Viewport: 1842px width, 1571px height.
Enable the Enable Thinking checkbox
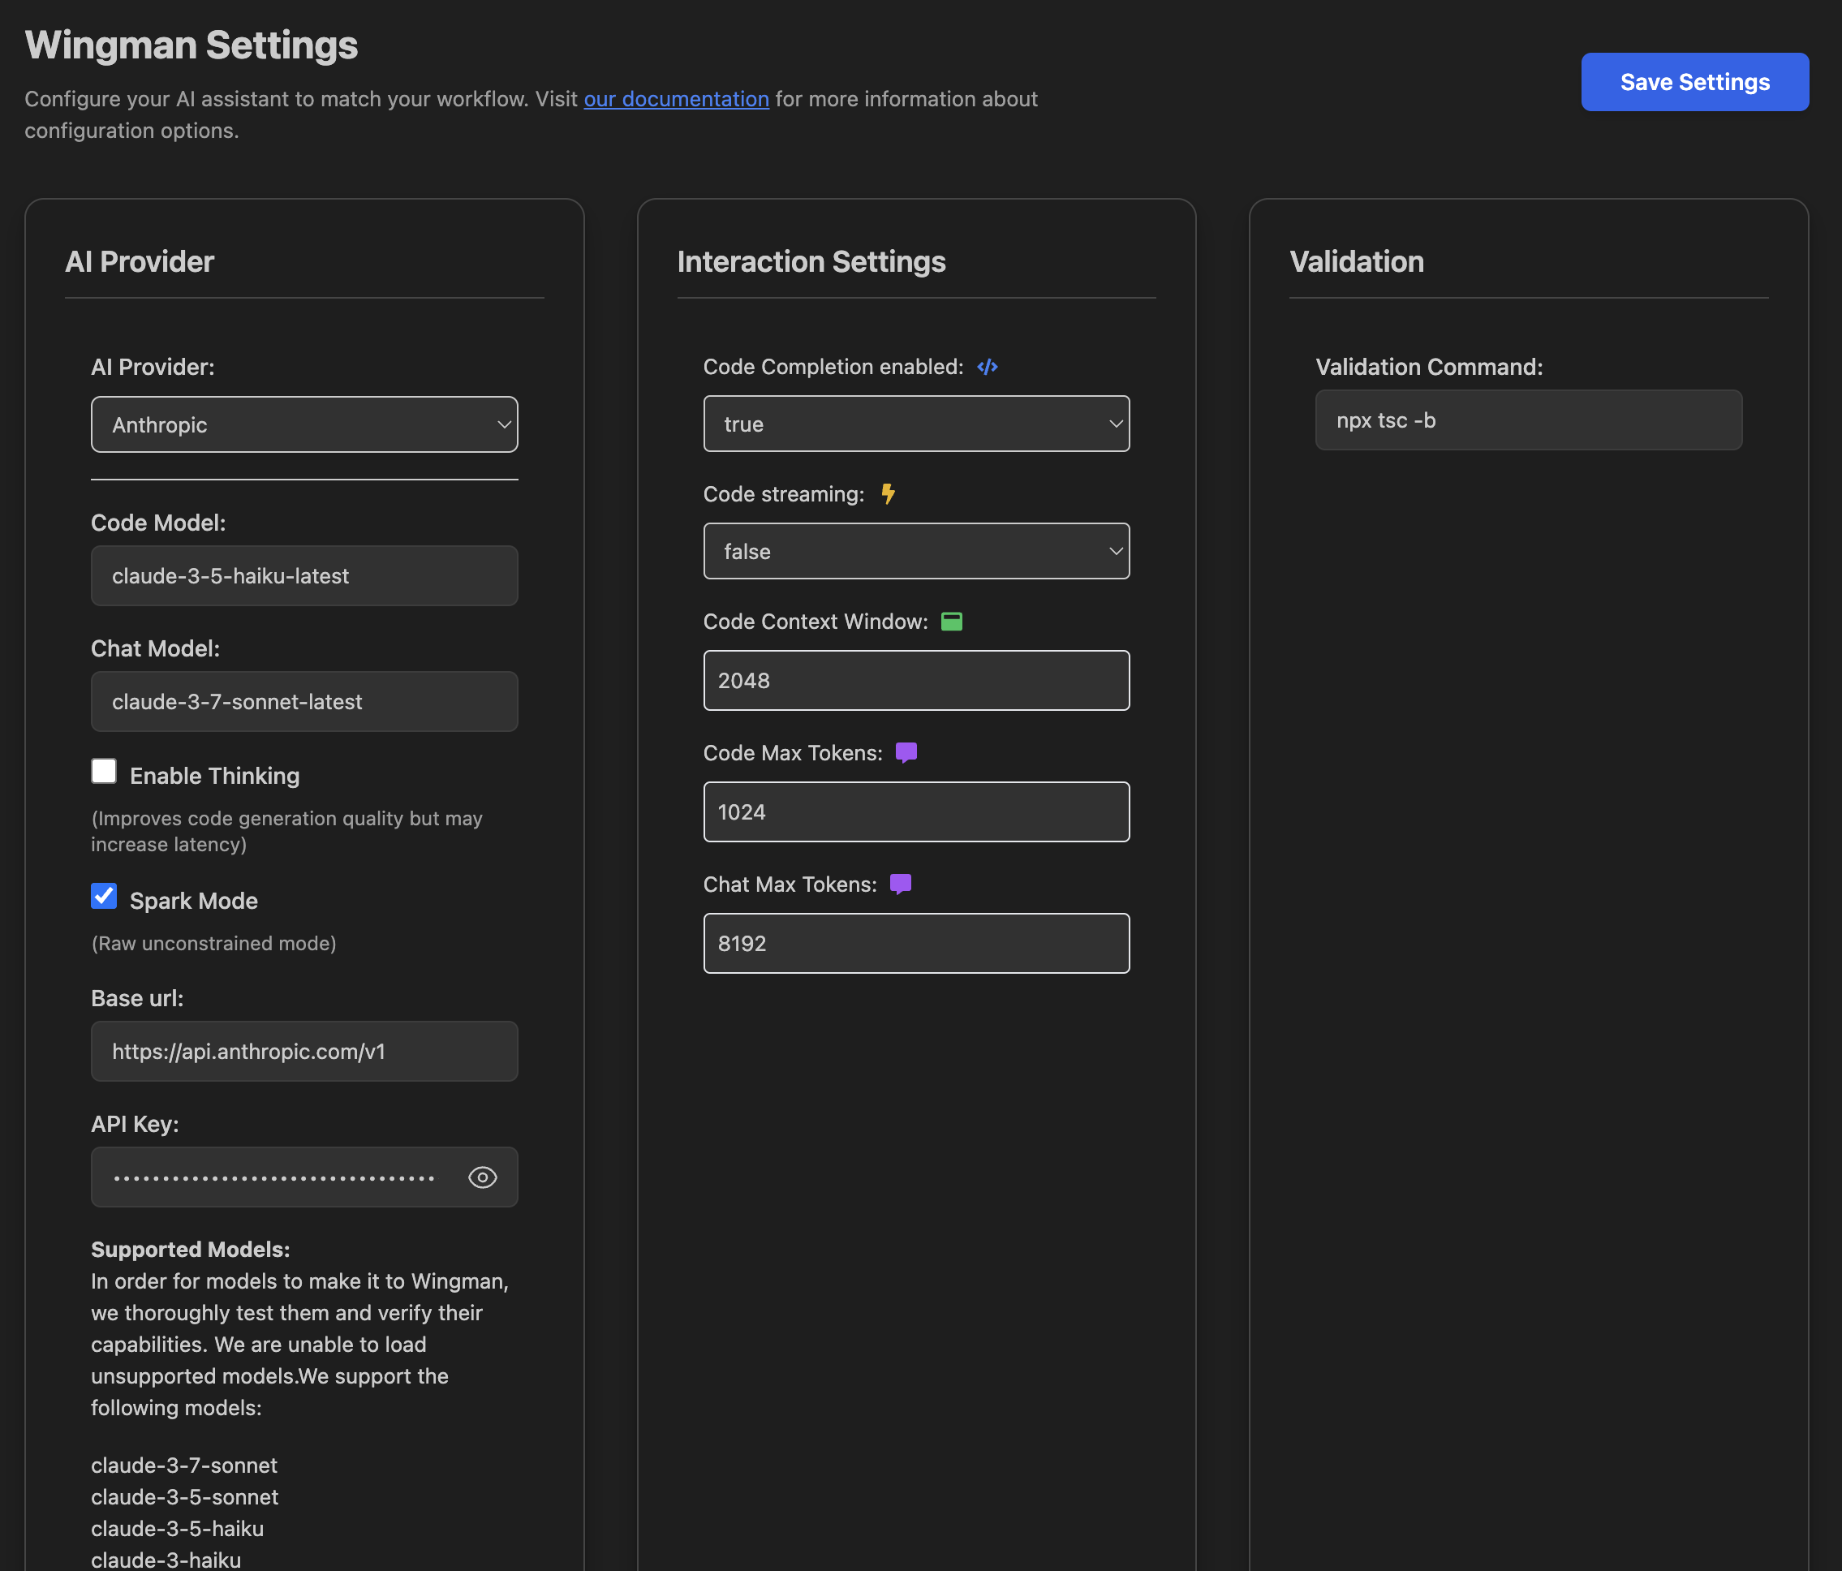coord(104,771)
